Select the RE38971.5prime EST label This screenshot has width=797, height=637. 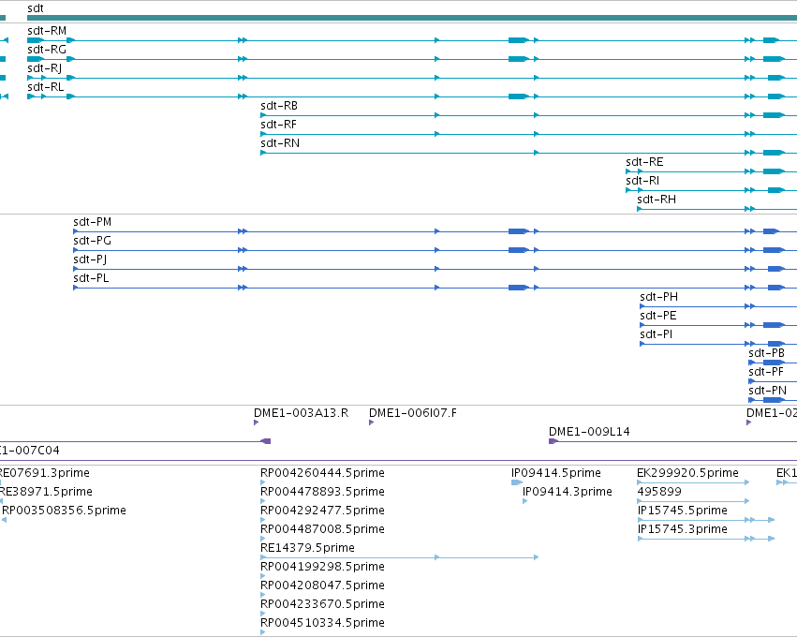[x=46, y=492]
